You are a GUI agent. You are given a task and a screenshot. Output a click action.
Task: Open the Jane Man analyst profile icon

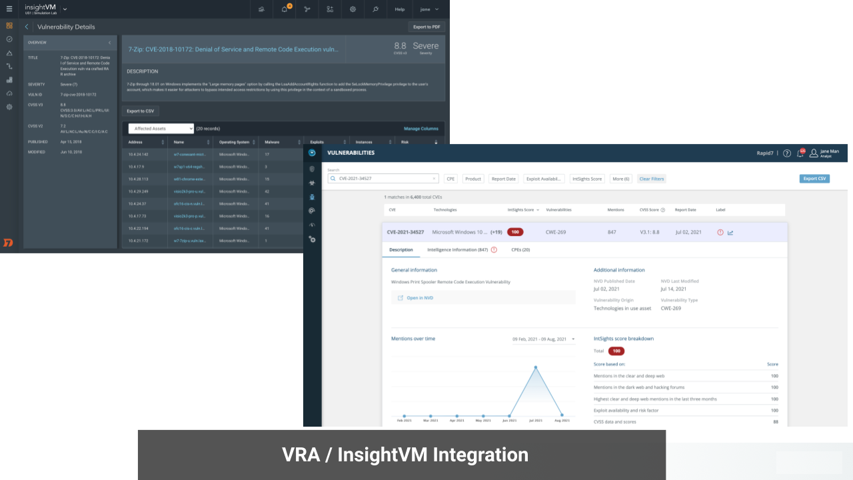pyautogui.click(x=814, y=153)
